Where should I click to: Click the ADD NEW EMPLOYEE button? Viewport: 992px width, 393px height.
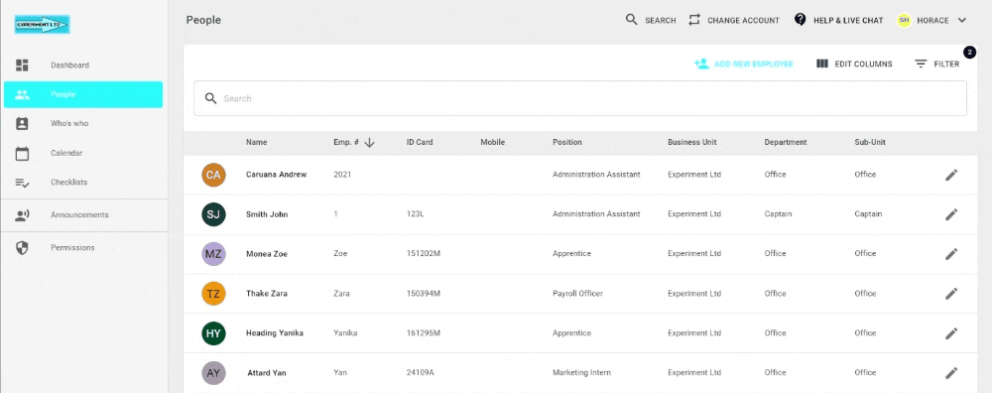point(743,64)
